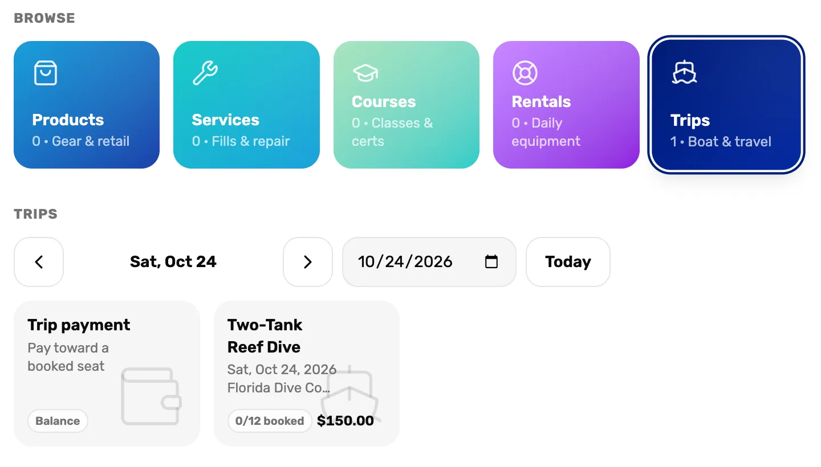
Task: Click the 0/12 booked badge
Action: pyautogui.click(x=270, y=421)
